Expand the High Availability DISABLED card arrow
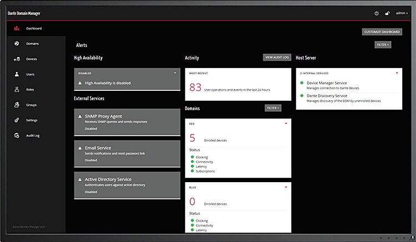416x242 pixels. (x=175, y=73)
